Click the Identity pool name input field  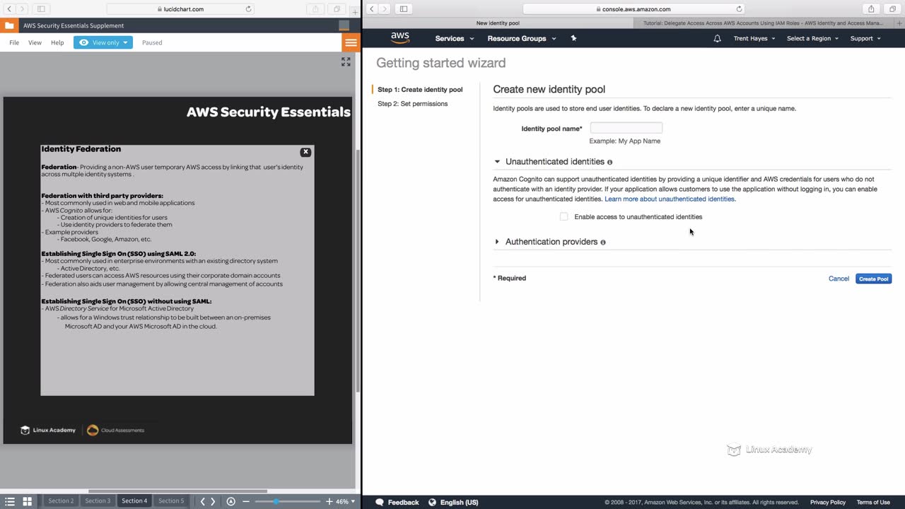click(x=626, y=128)
